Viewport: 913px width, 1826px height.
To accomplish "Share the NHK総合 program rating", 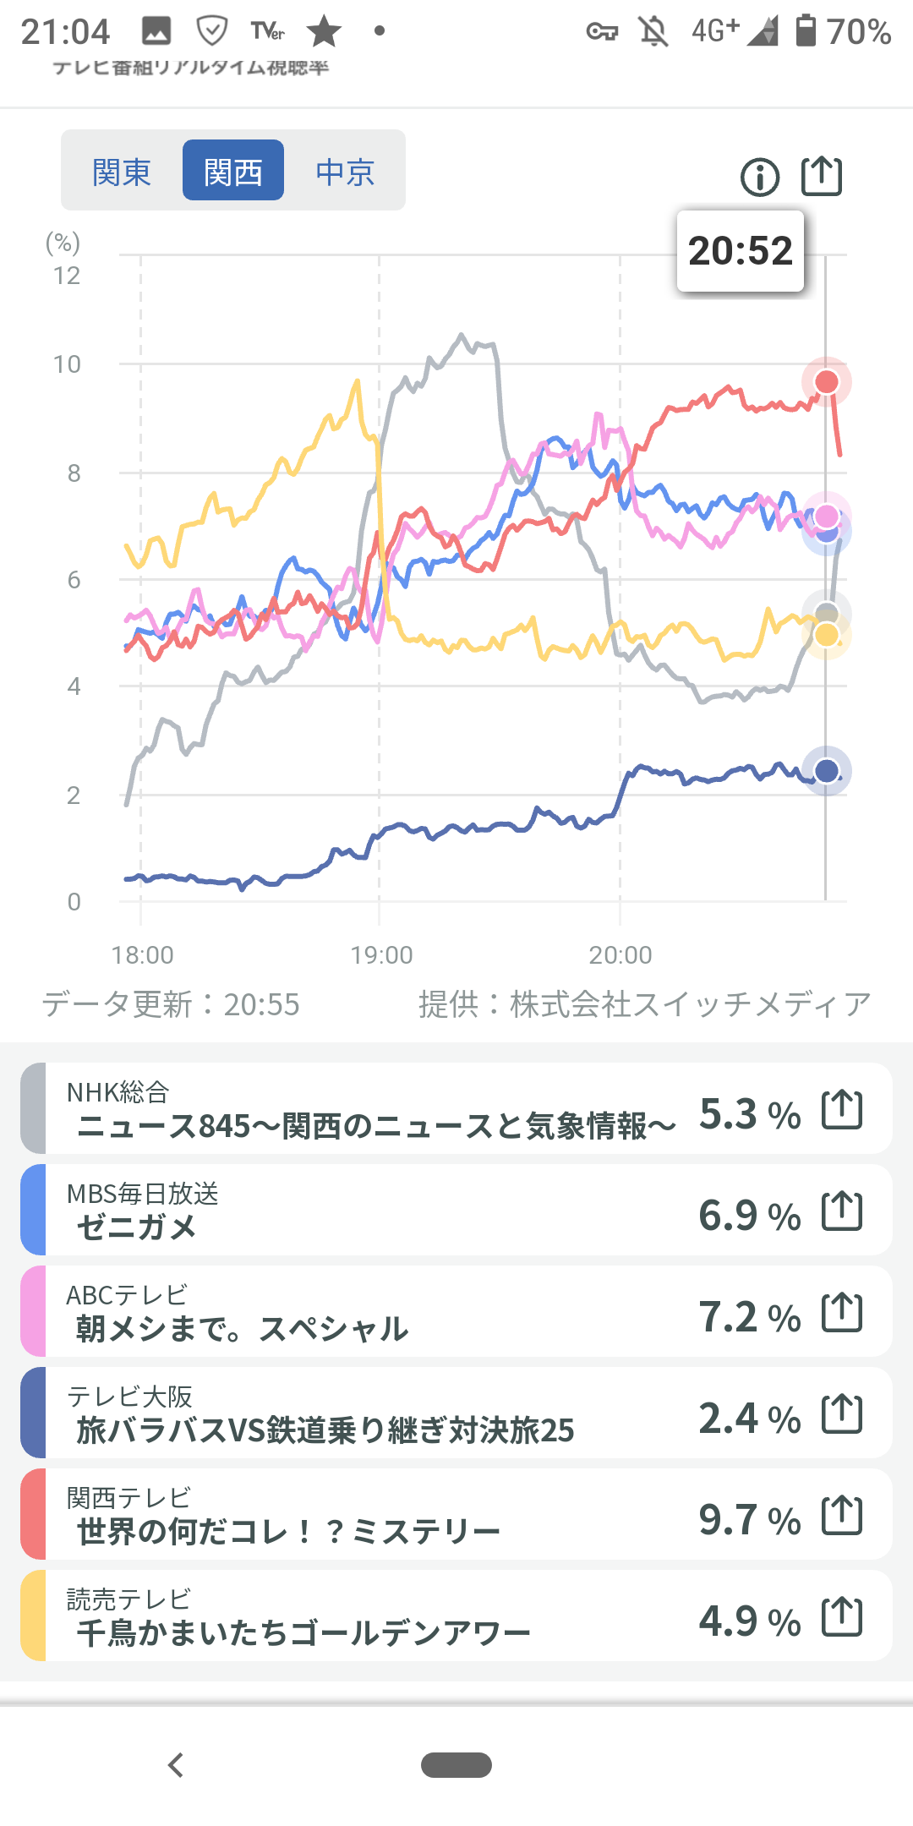I will [x=842, y=1109].
